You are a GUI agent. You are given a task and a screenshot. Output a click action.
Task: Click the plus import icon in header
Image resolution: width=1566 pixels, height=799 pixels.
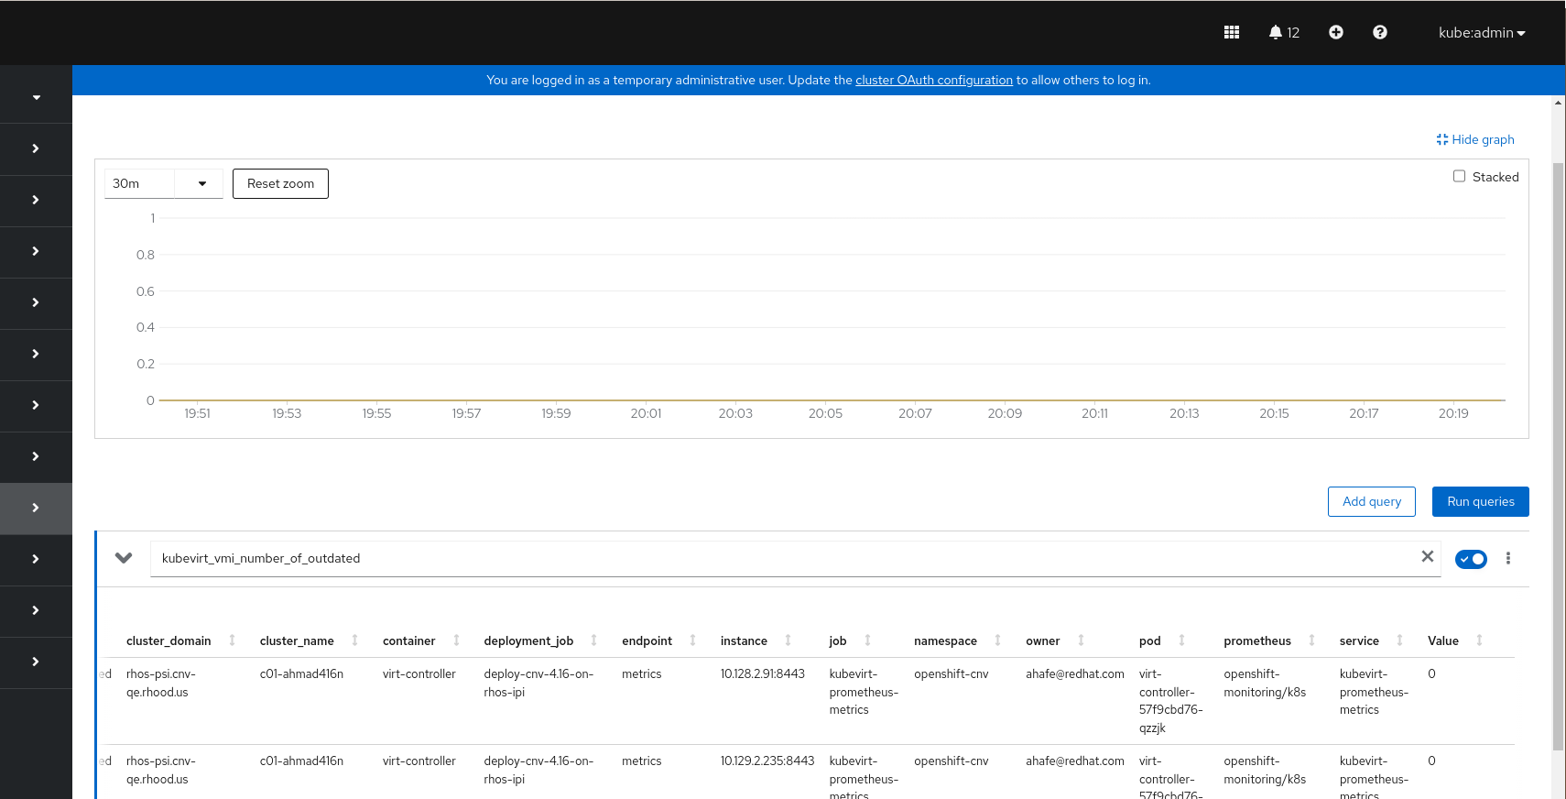[1335, 32]
